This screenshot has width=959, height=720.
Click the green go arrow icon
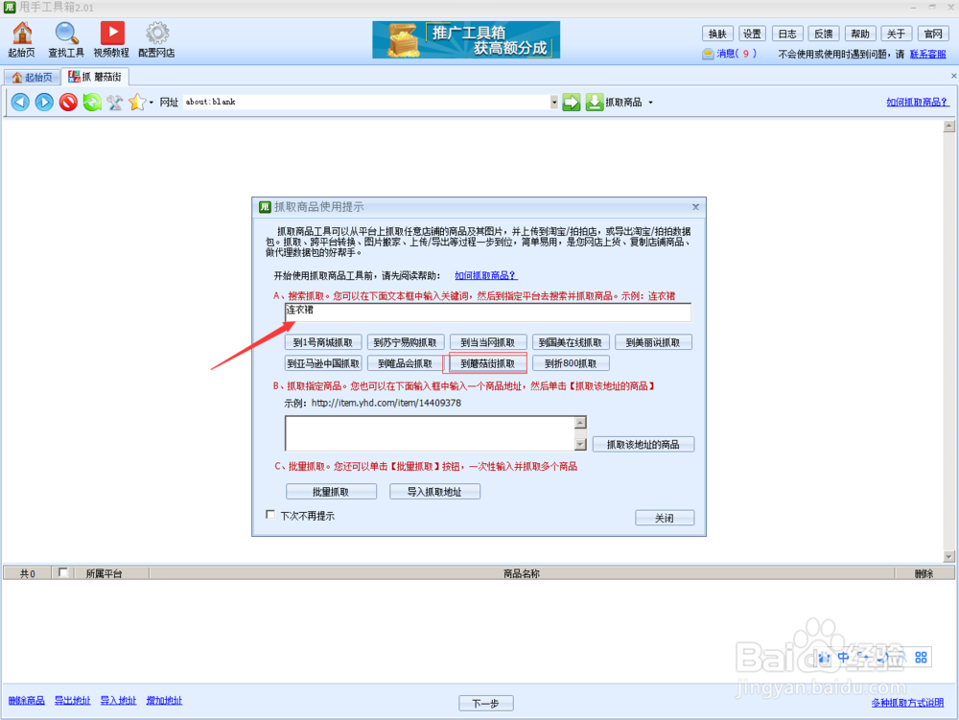[572, 102]
